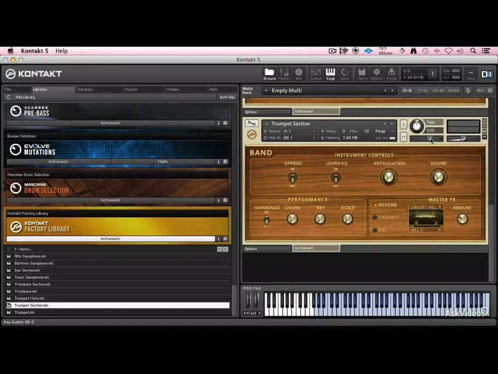This screenshot has height=374, width=498.
Task: Click the volume icon in menu bar
Action: click(460, 51)
